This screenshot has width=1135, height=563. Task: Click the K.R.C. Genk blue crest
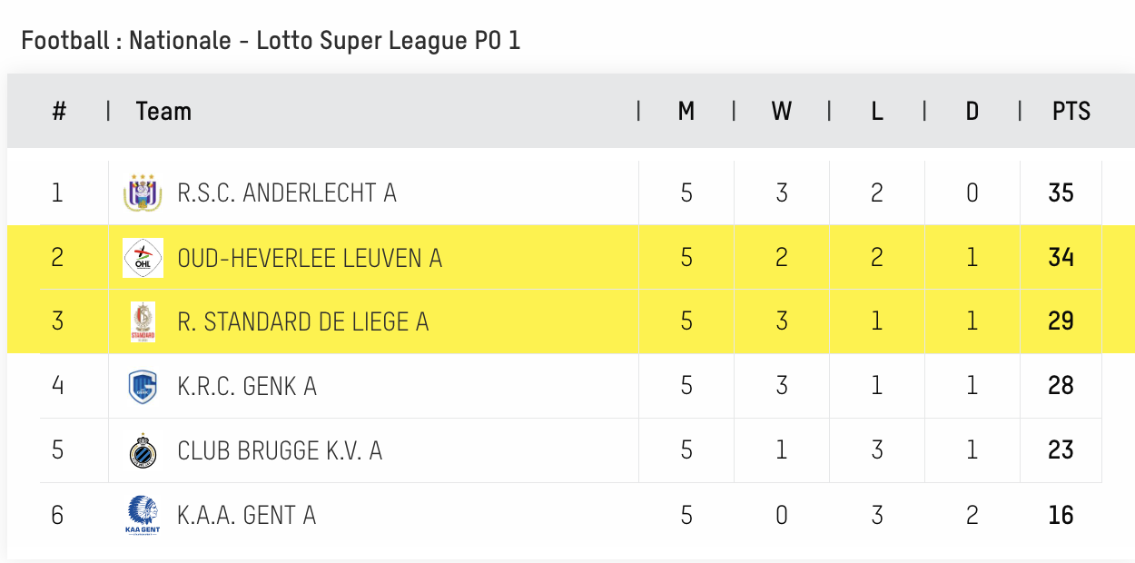143,386
